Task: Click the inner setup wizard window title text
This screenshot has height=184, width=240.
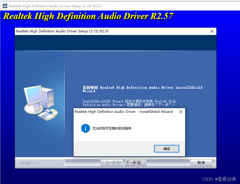Action: point(62,31)
